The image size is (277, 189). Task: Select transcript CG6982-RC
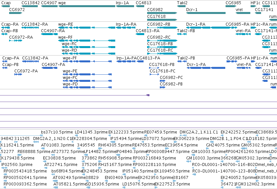click(162, 41)
